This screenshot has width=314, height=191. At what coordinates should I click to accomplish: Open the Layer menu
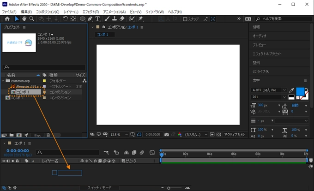71,12
